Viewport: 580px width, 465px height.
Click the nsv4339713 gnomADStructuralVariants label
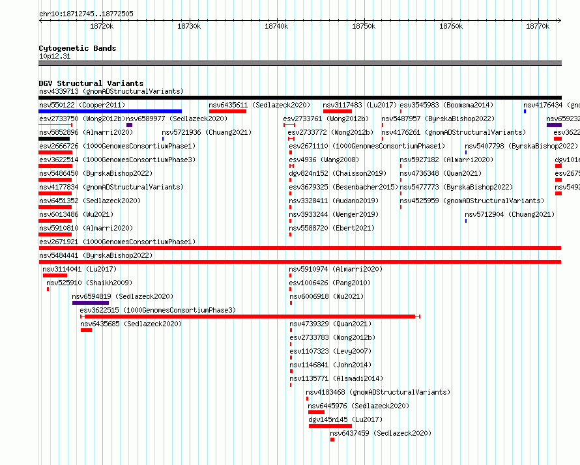111,91
